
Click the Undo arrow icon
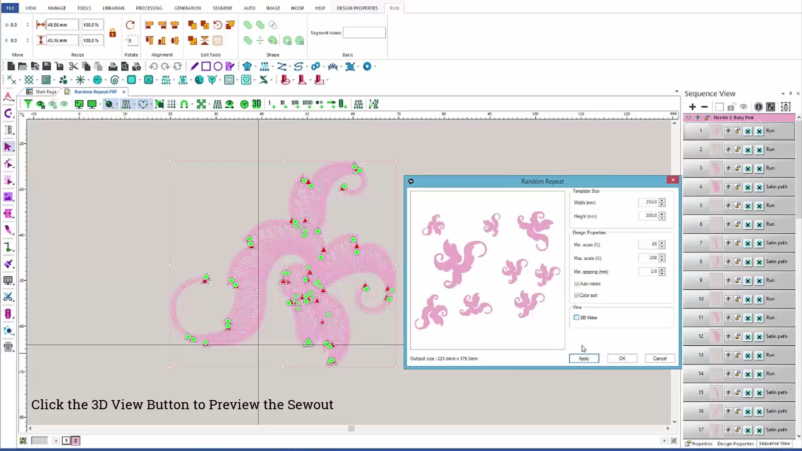click(x=153, y=66)
